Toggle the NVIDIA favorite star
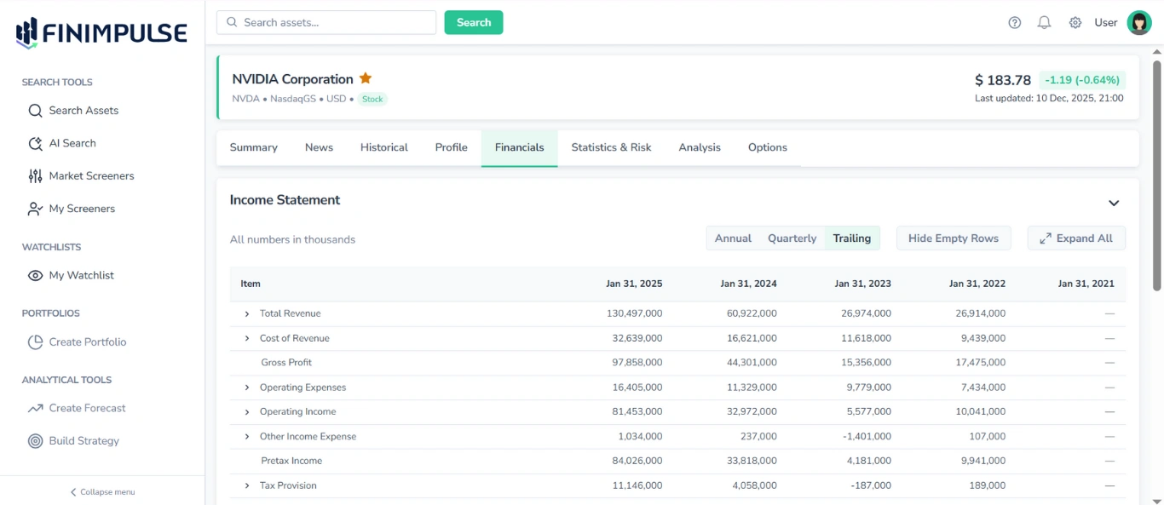Image resolution: width=1164 pixels, height=505 pixels. [366, 77]
